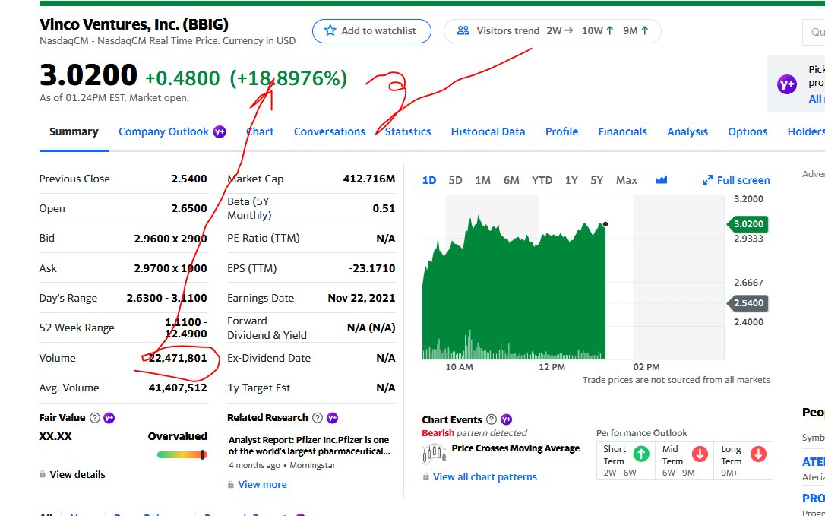Click the Short Term green up arrow
This screenshot has width=825, height=516.
641,454
